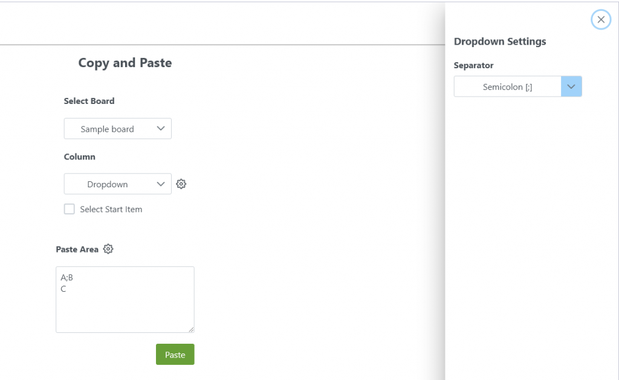Click the Paste Area label
The width and height of the screenshot is (619, 380).
pyautogui.click(x=77, y=250)
